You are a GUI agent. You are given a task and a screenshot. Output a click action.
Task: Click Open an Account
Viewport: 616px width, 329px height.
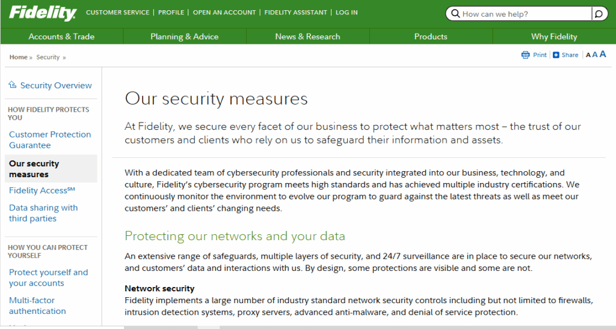224,13
